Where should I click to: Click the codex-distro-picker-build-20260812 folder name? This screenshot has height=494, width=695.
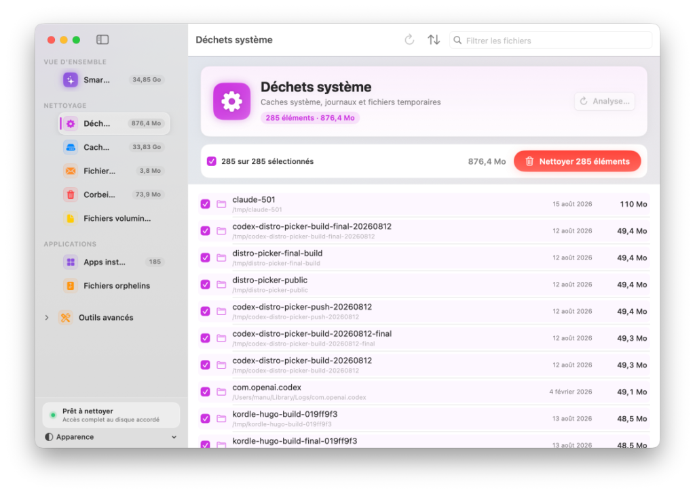[x=302, y=361]
